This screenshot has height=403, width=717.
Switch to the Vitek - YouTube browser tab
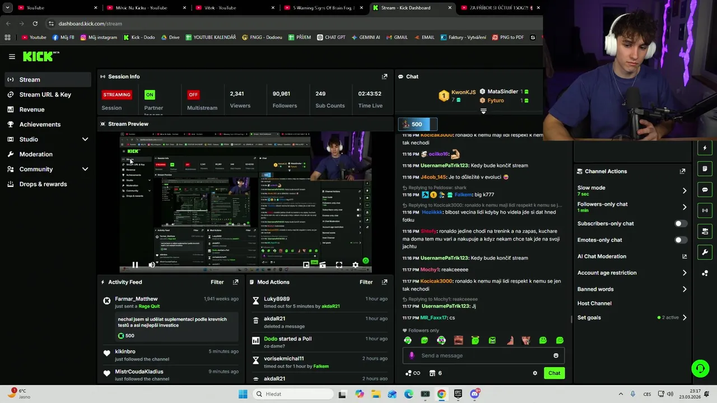click(234, 8)
